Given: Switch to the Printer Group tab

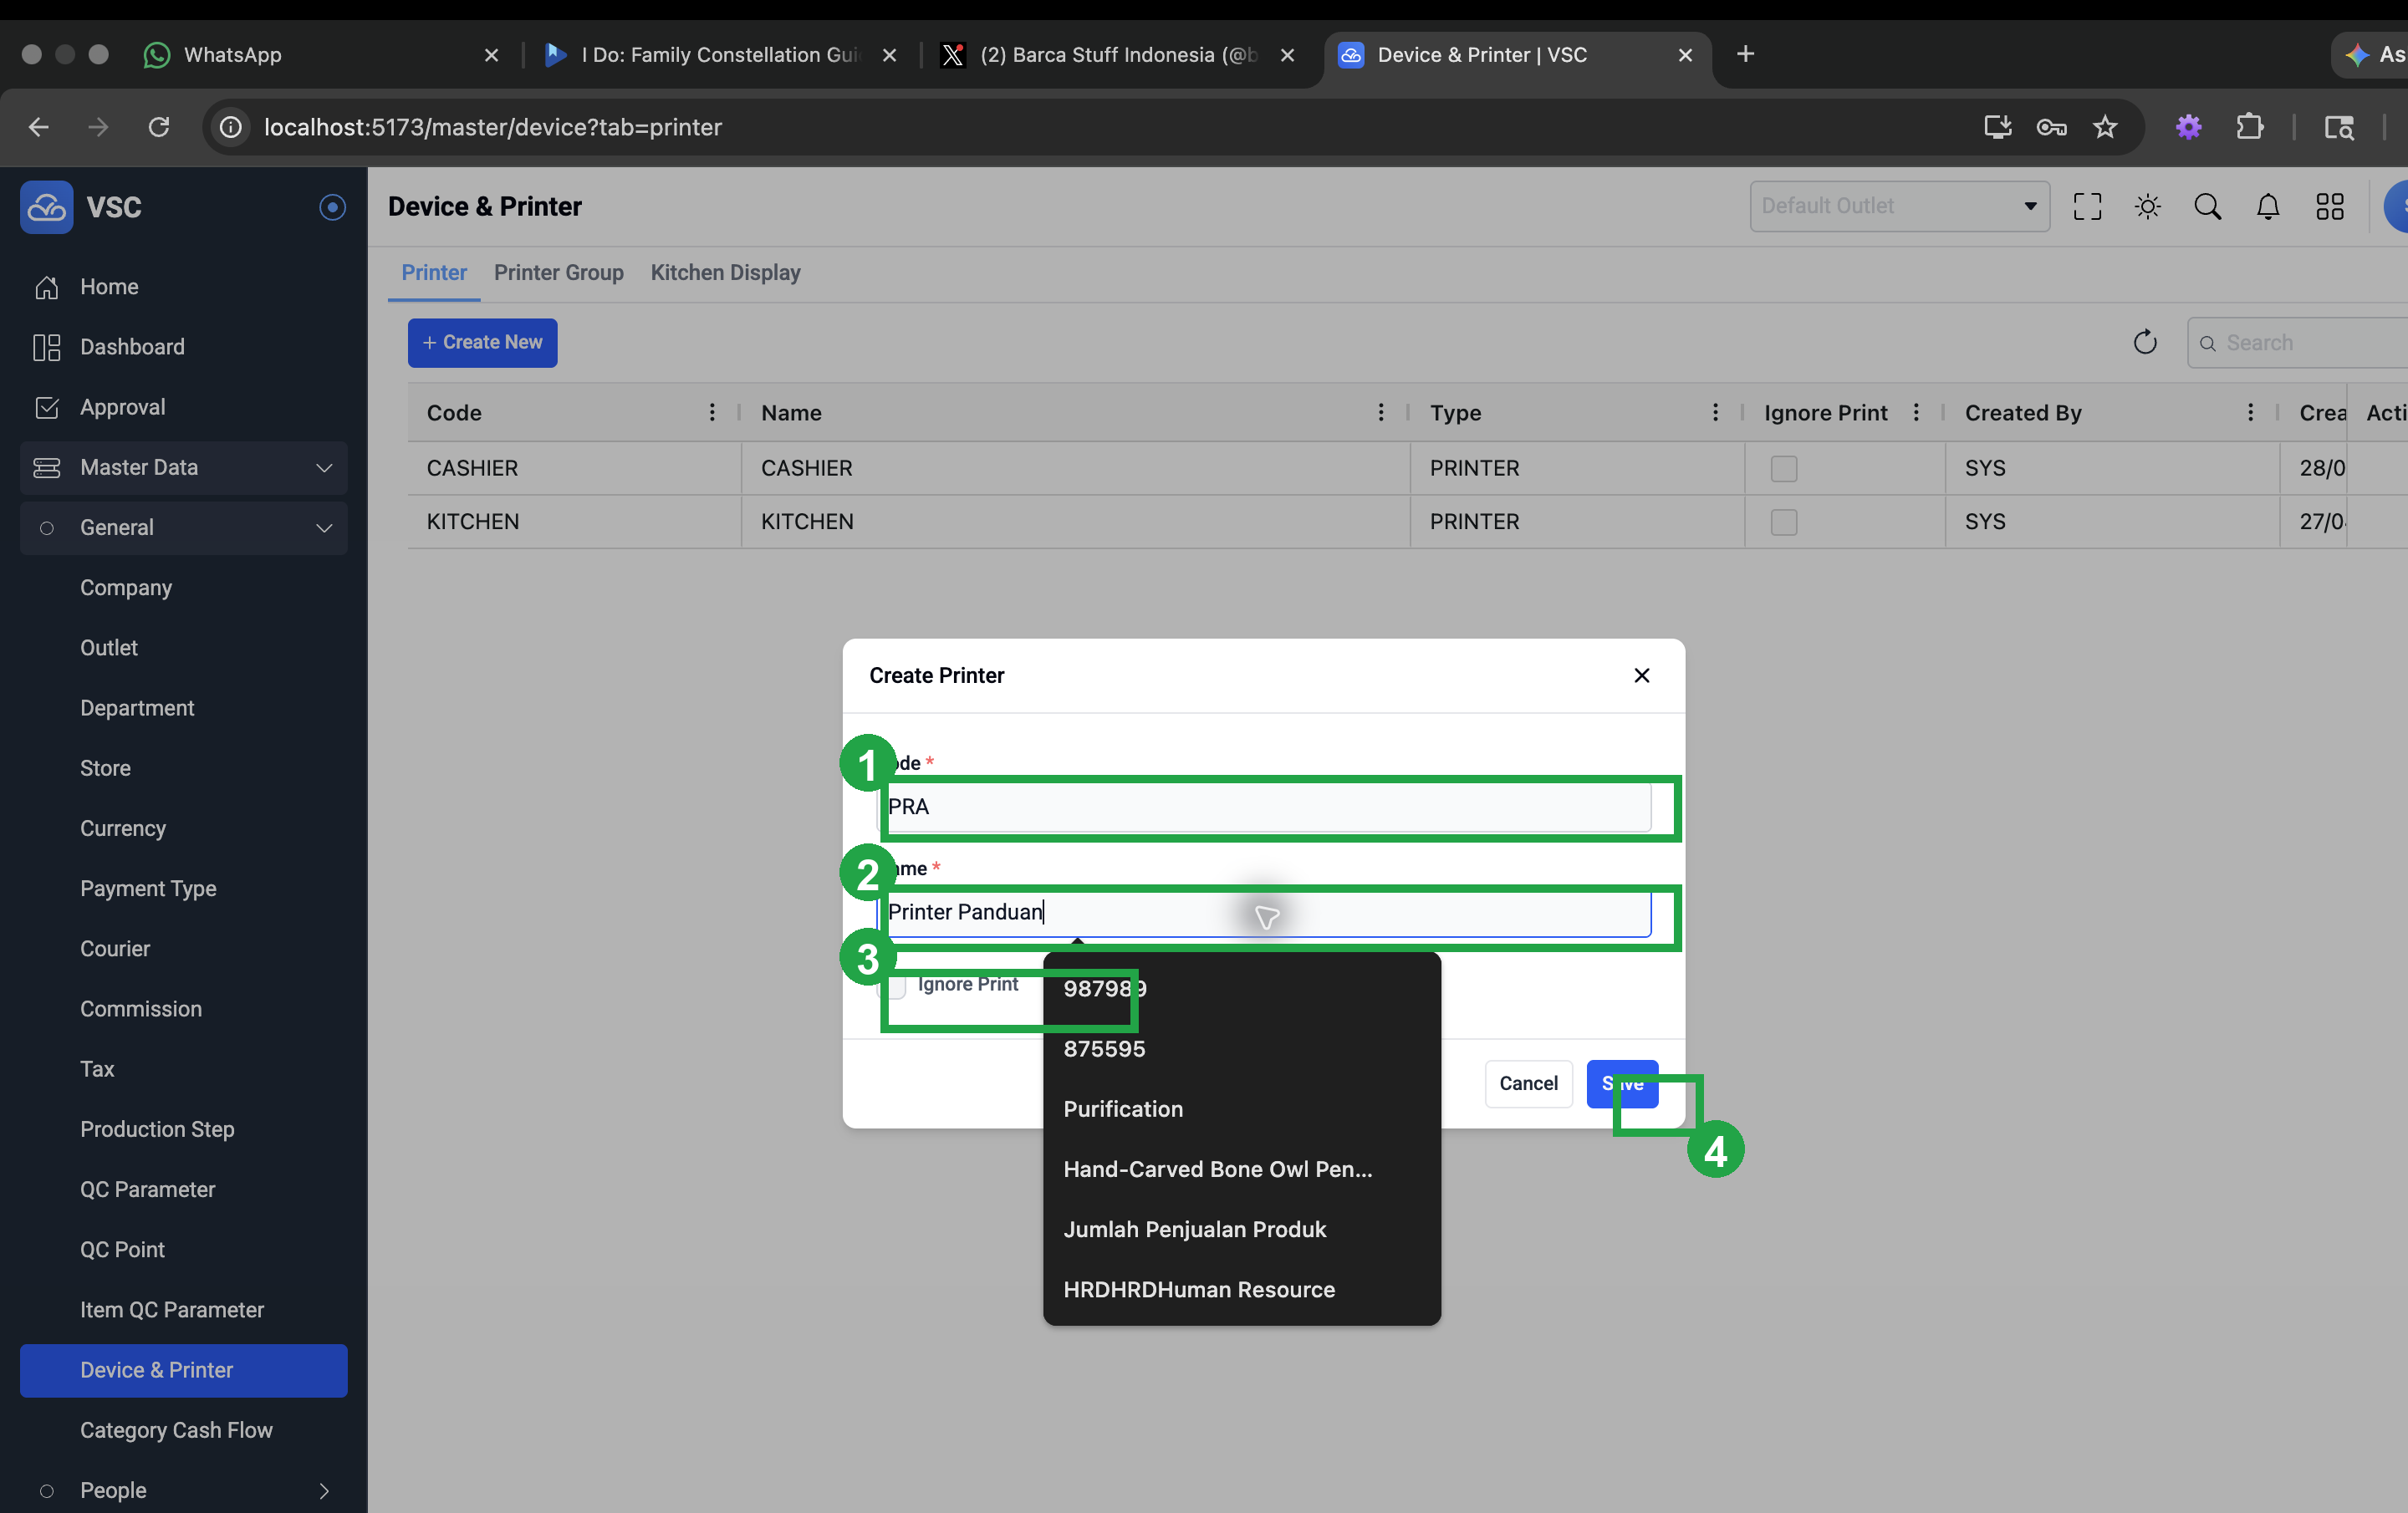Looking at the screenshot, I should click(x=558, y=273).
